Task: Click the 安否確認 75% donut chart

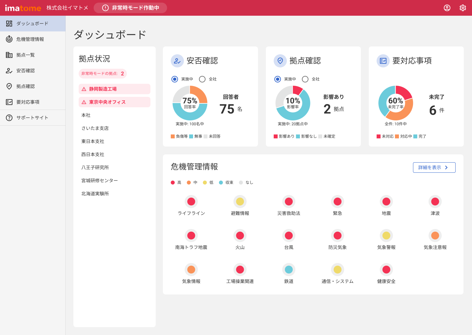Action: (190, 103)
